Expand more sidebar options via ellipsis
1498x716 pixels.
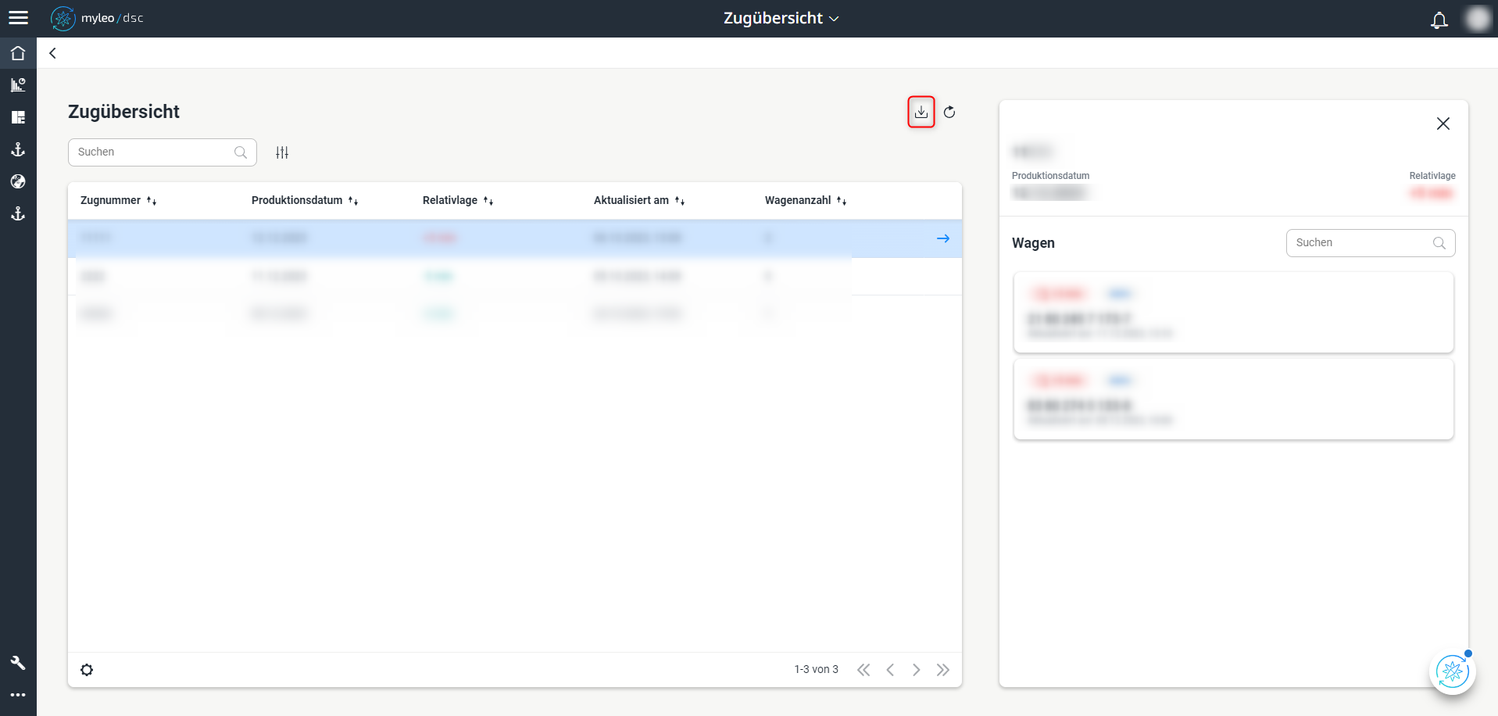(x=18, y=695)
